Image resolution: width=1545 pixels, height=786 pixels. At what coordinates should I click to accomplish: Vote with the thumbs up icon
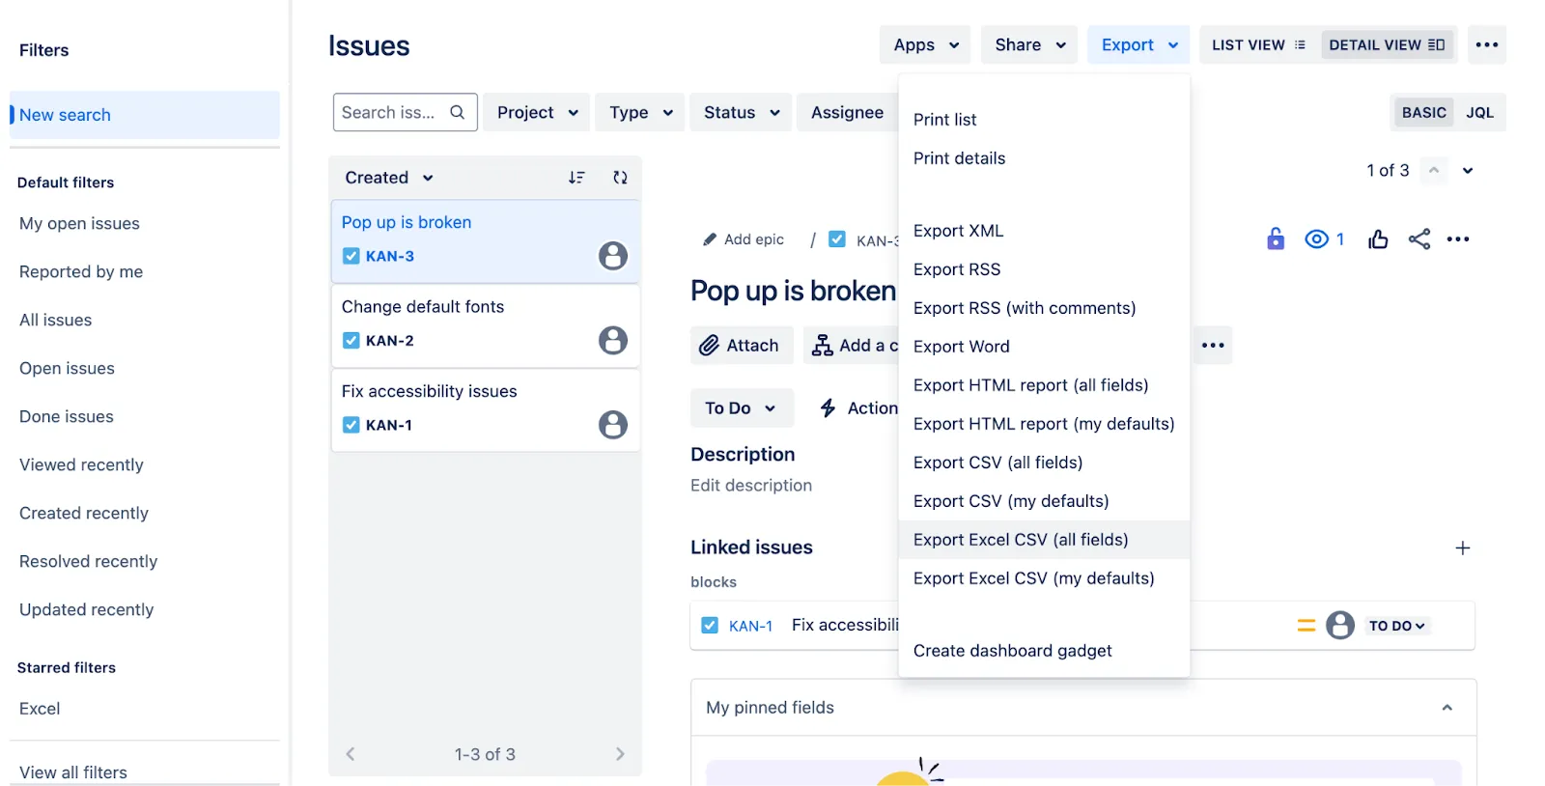pyautogui.click(x=1378, y=239)
